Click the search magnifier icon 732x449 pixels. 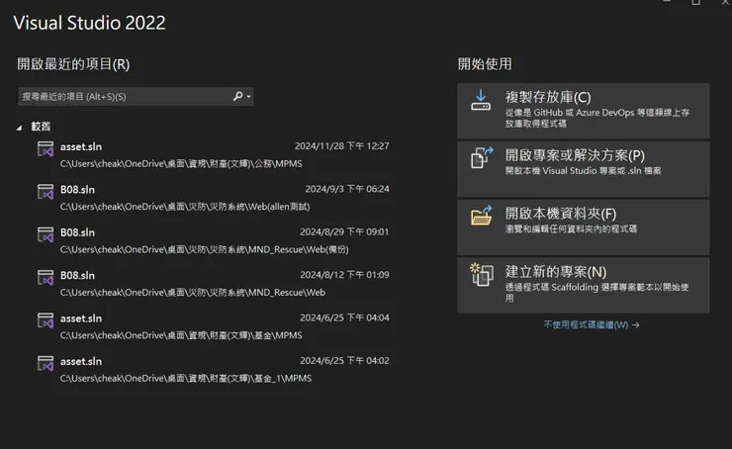click(238, 96)
